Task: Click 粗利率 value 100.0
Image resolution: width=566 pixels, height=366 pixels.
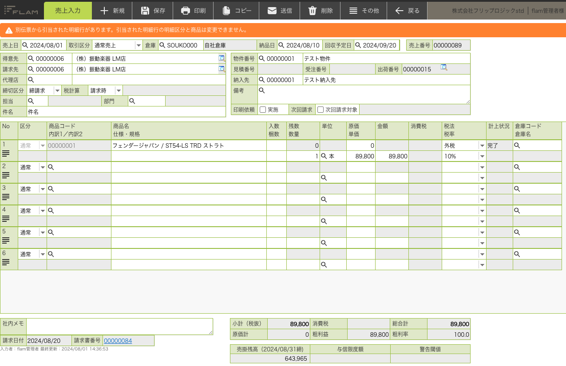Action: click(448, 335)
